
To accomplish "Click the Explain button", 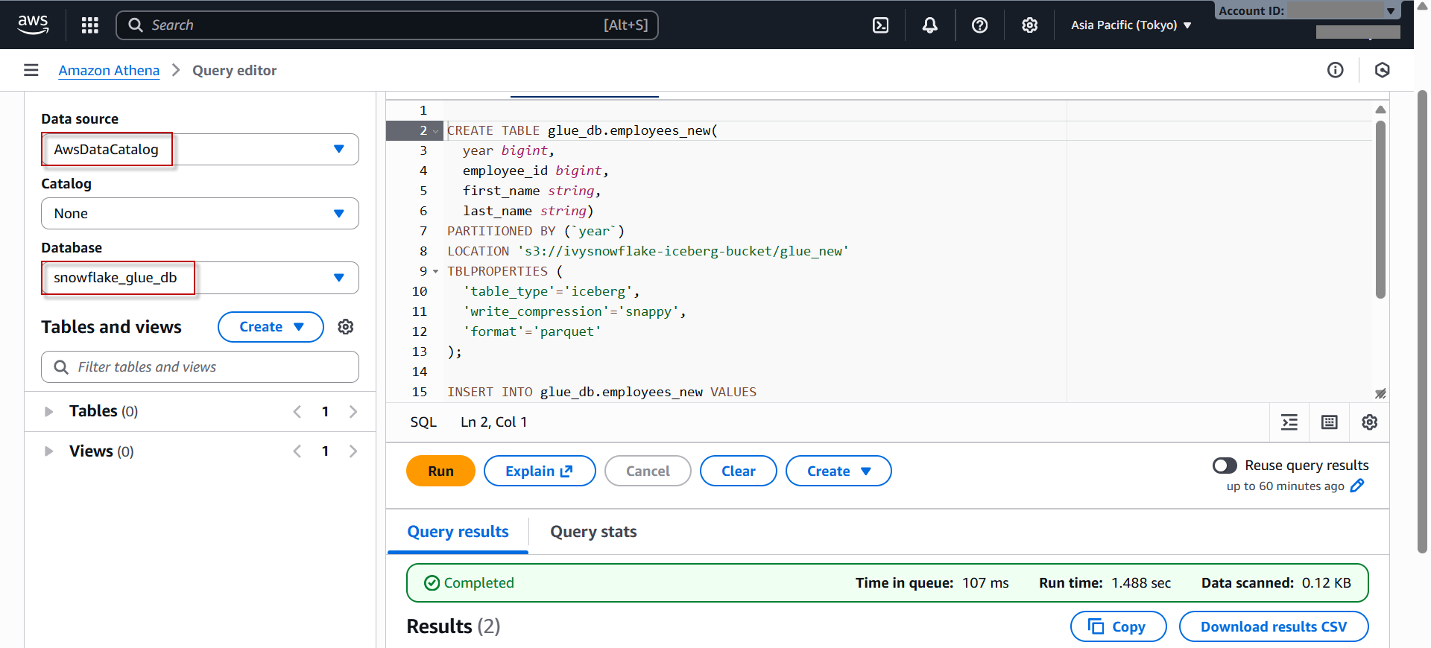I will point(540,471).
